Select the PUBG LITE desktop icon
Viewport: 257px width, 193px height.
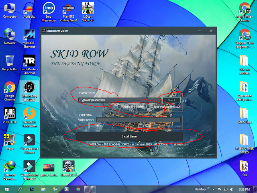coord(10,115)
